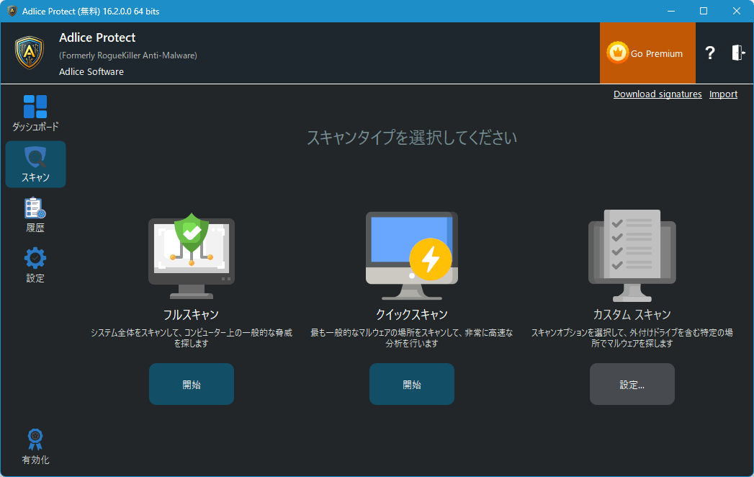754x477 pixels.
Task: Click the カスタム スキャン title text
Action: coord(632,315)
